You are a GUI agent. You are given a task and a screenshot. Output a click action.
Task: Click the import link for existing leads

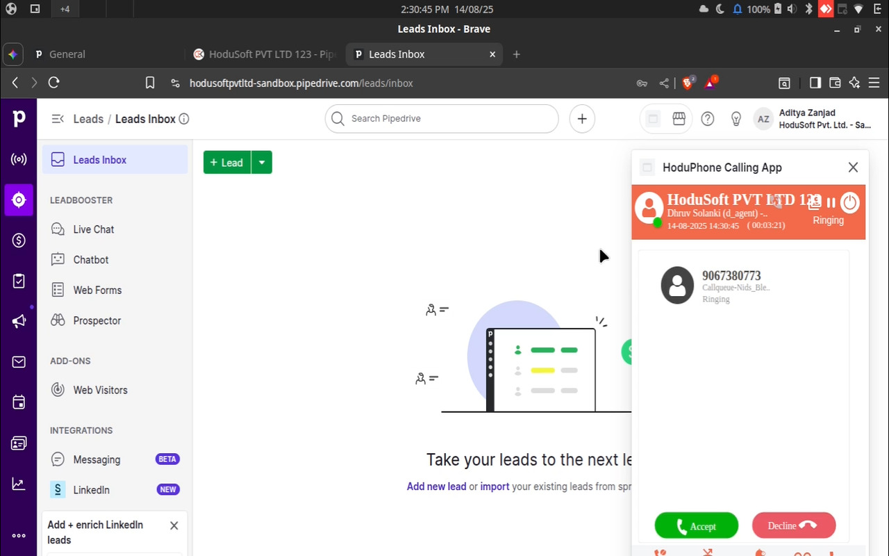495,486
